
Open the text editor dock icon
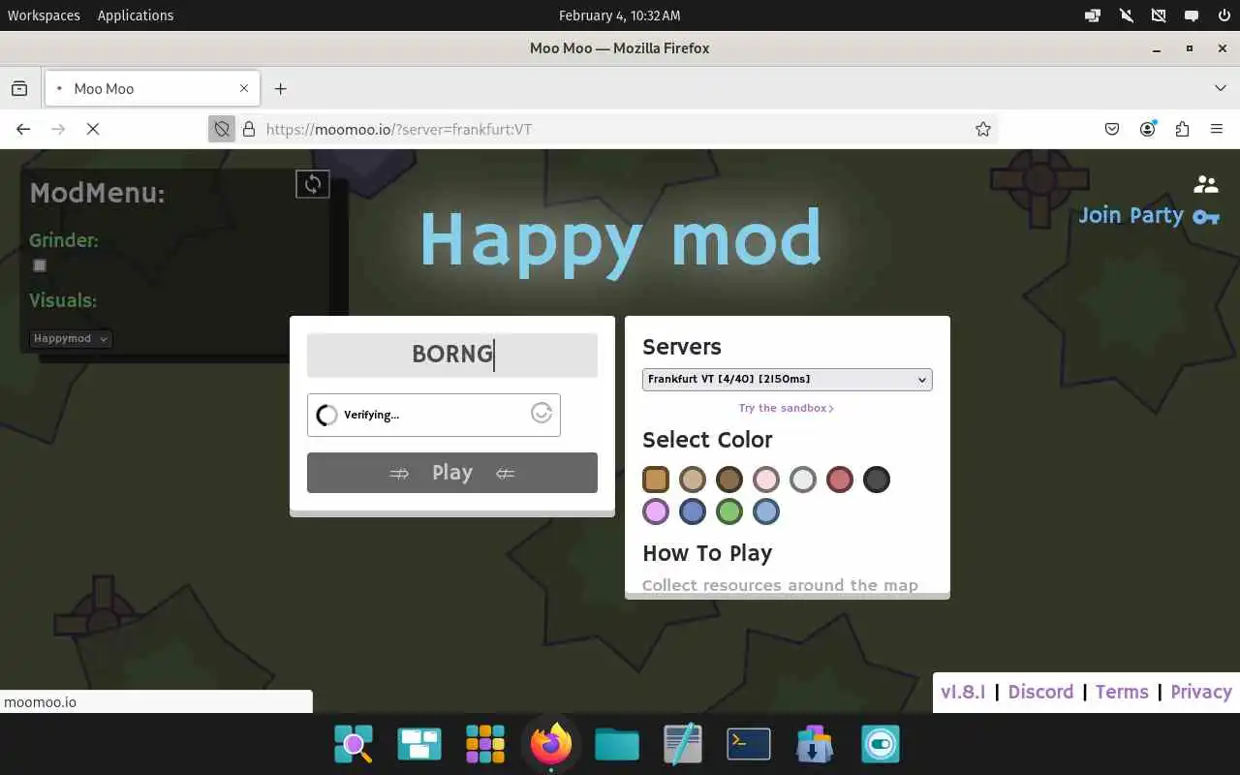[683, 744]
